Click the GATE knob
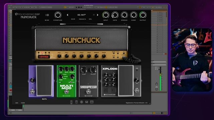Screen dimensions: 214x120 [x=115, y=15]
